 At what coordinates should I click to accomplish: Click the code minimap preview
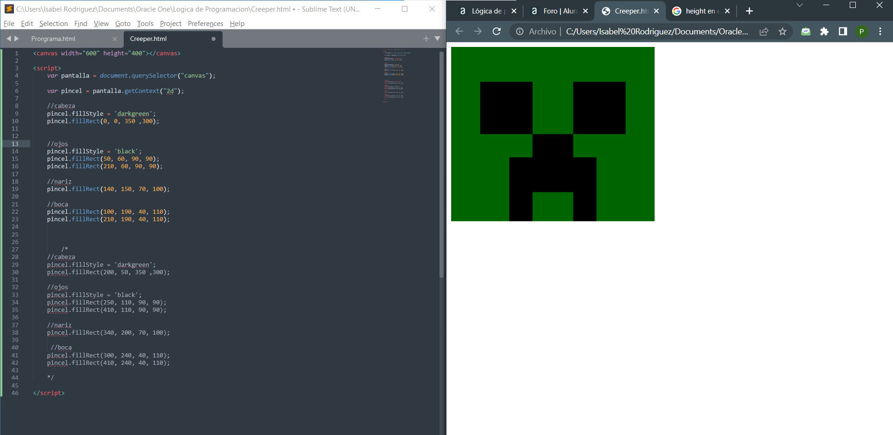[397, 75]
